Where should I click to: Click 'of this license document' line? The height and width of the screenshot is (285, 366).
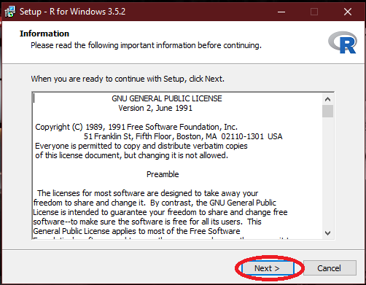[131, 155]
